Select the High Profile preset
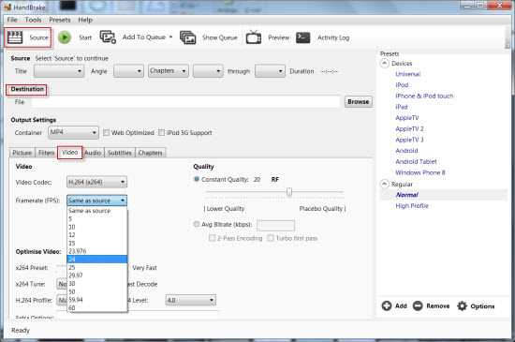This screenshot has width=515, height=342. (412, 205)
